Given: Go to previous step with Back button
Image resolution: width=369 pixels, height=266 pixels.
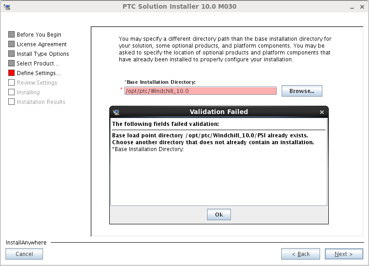Looking at the screenshot, I should coord(300,254).
